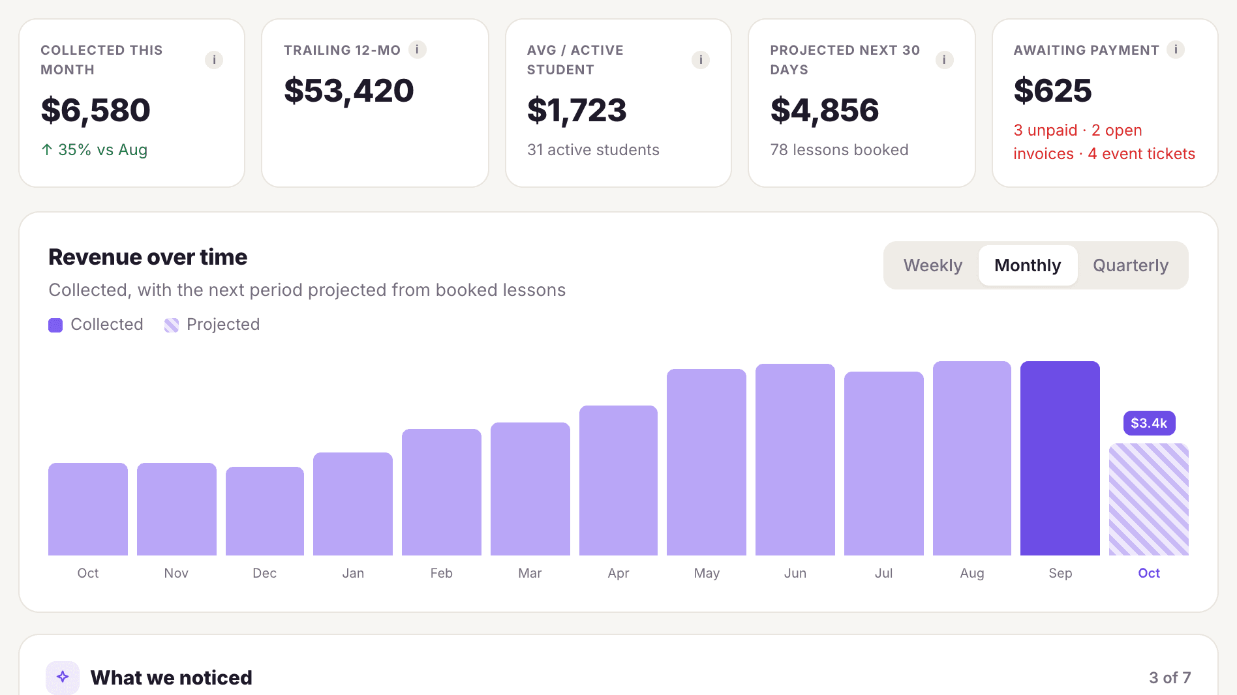
Task: Click the What we noticed heading
Action: 171,678
